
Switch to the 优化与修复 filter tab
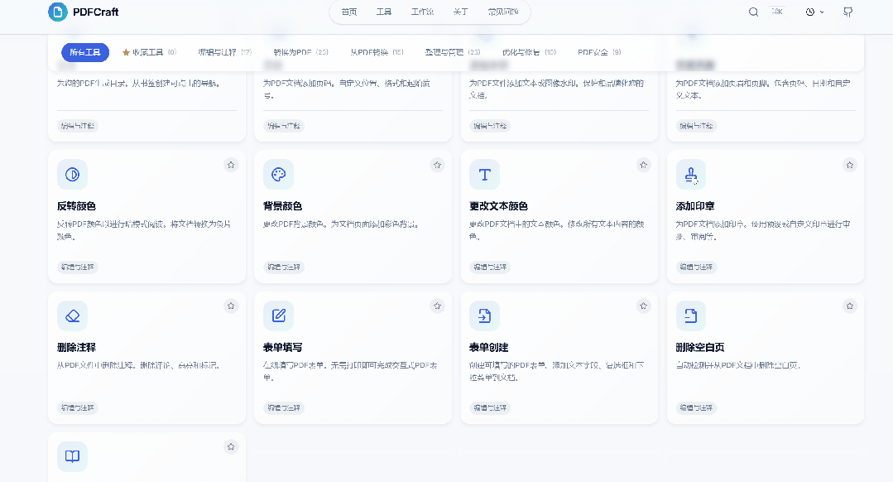tap(529, 52)
